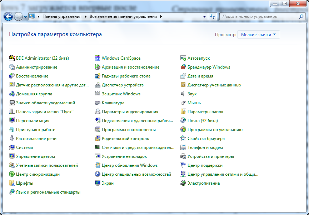Screen dimensions: 309x215
Task: Open the recent pages dropdown next to Forward
Action: (x=25, y=17)
